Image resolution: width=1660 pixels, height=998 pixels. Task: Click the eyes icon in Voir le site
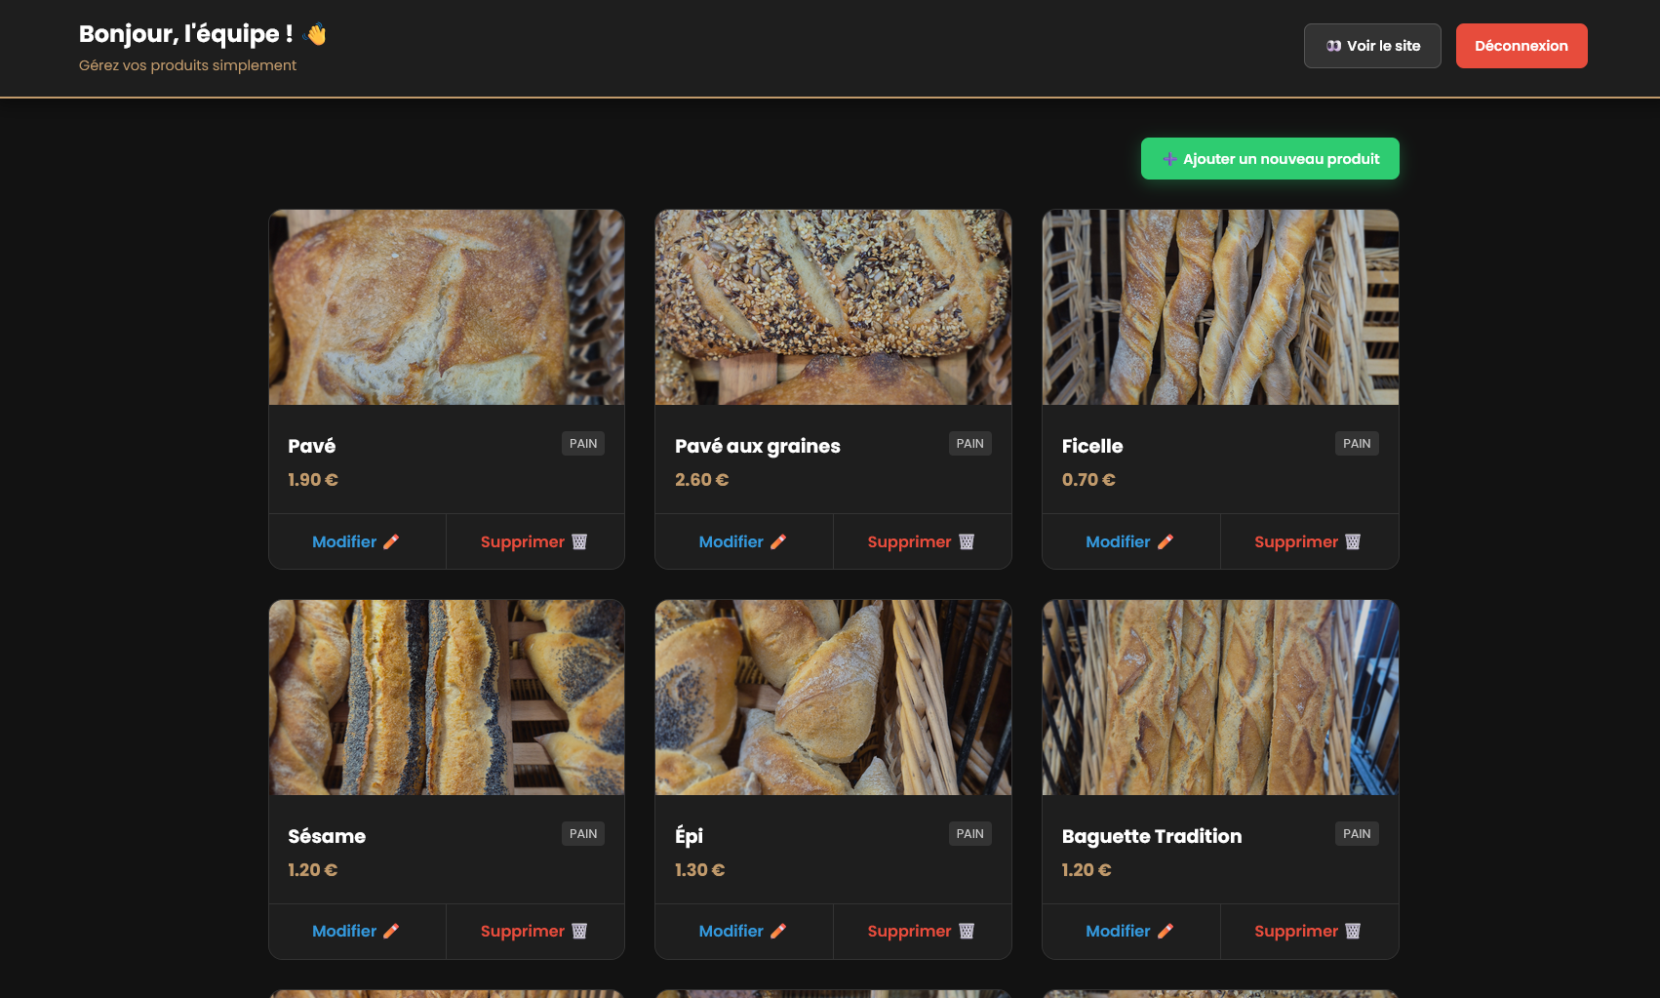tap(1333, 46)
